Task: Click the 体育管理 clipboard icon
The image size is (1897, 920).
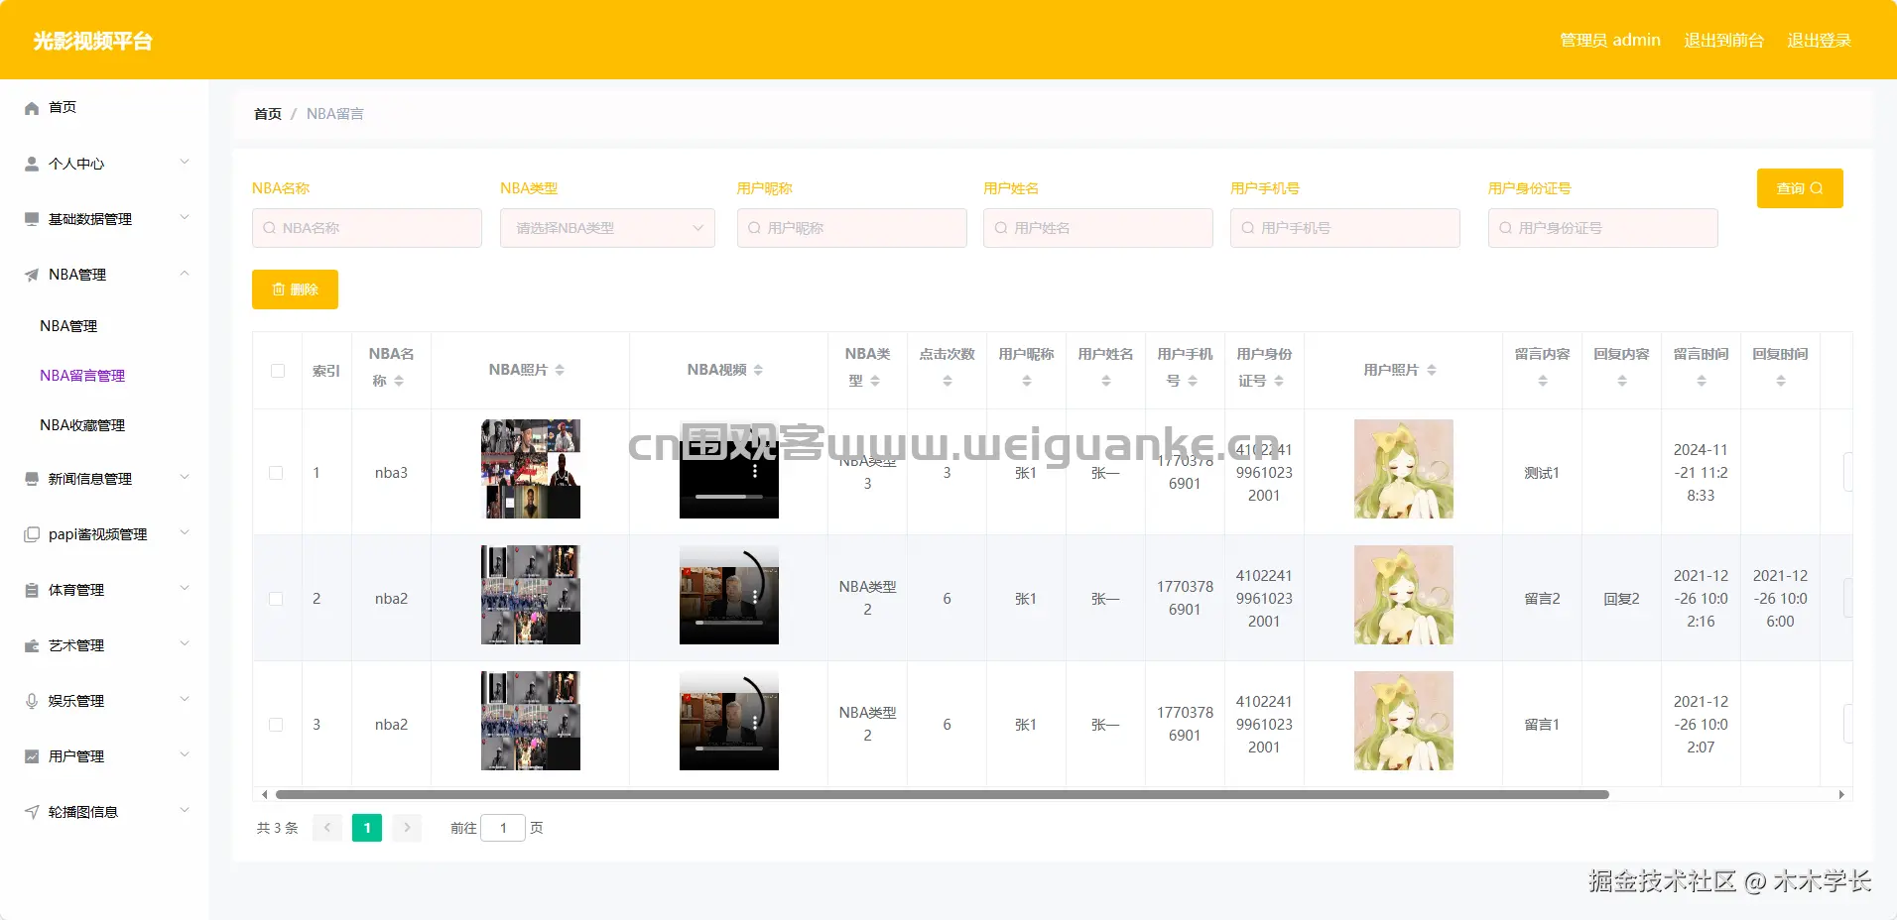Action: tap(32, 590)
